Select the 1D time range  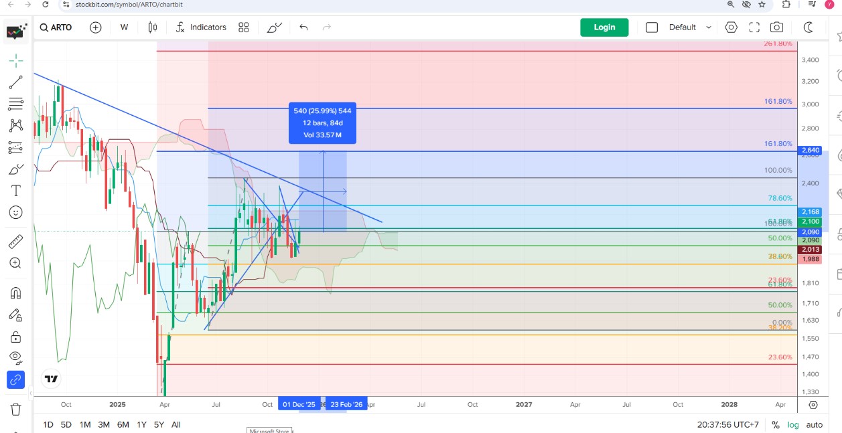48,424
